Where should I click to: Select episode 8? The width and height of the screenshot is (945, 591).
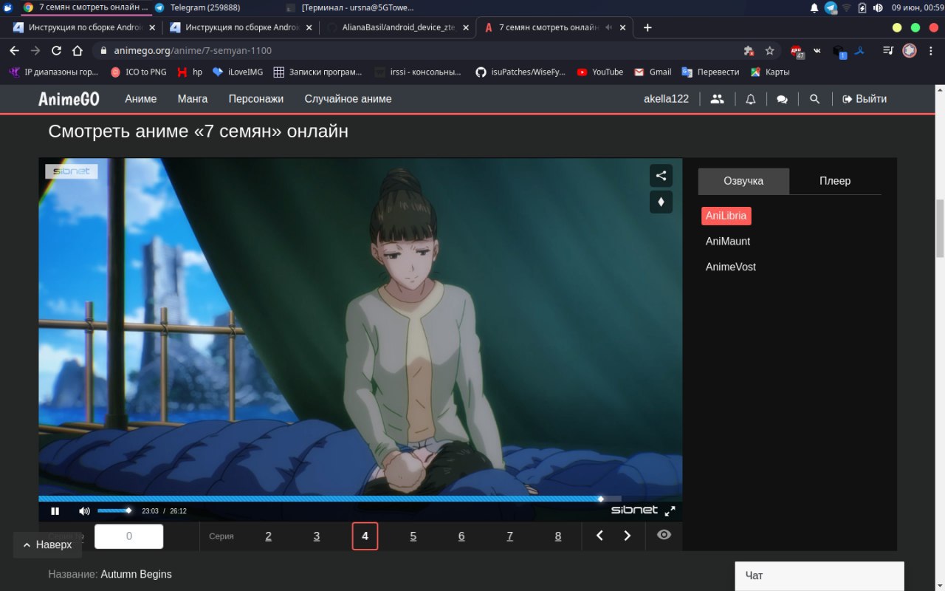(558, 536)
